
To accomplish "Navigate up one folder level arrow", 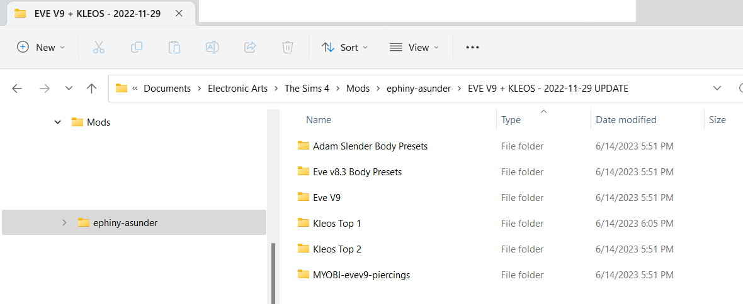I will pos(92,89).
